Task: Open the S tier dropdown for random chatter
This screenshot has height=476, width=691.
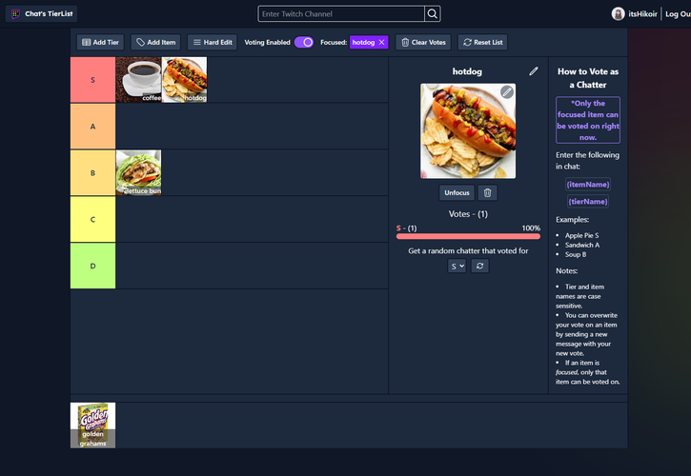Action: click(x=457, y=266)
